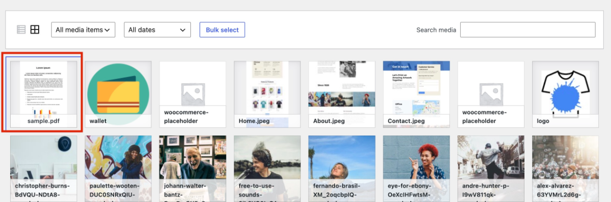
Task: Select the wallet image thumbnail
Action: tap(118, 94)
